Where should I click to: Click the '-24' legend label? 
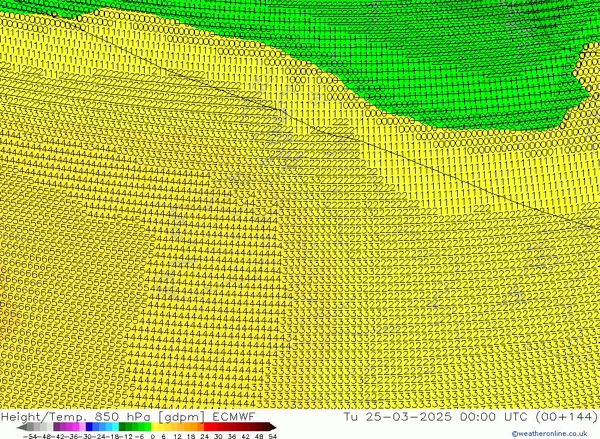(99, 437)
